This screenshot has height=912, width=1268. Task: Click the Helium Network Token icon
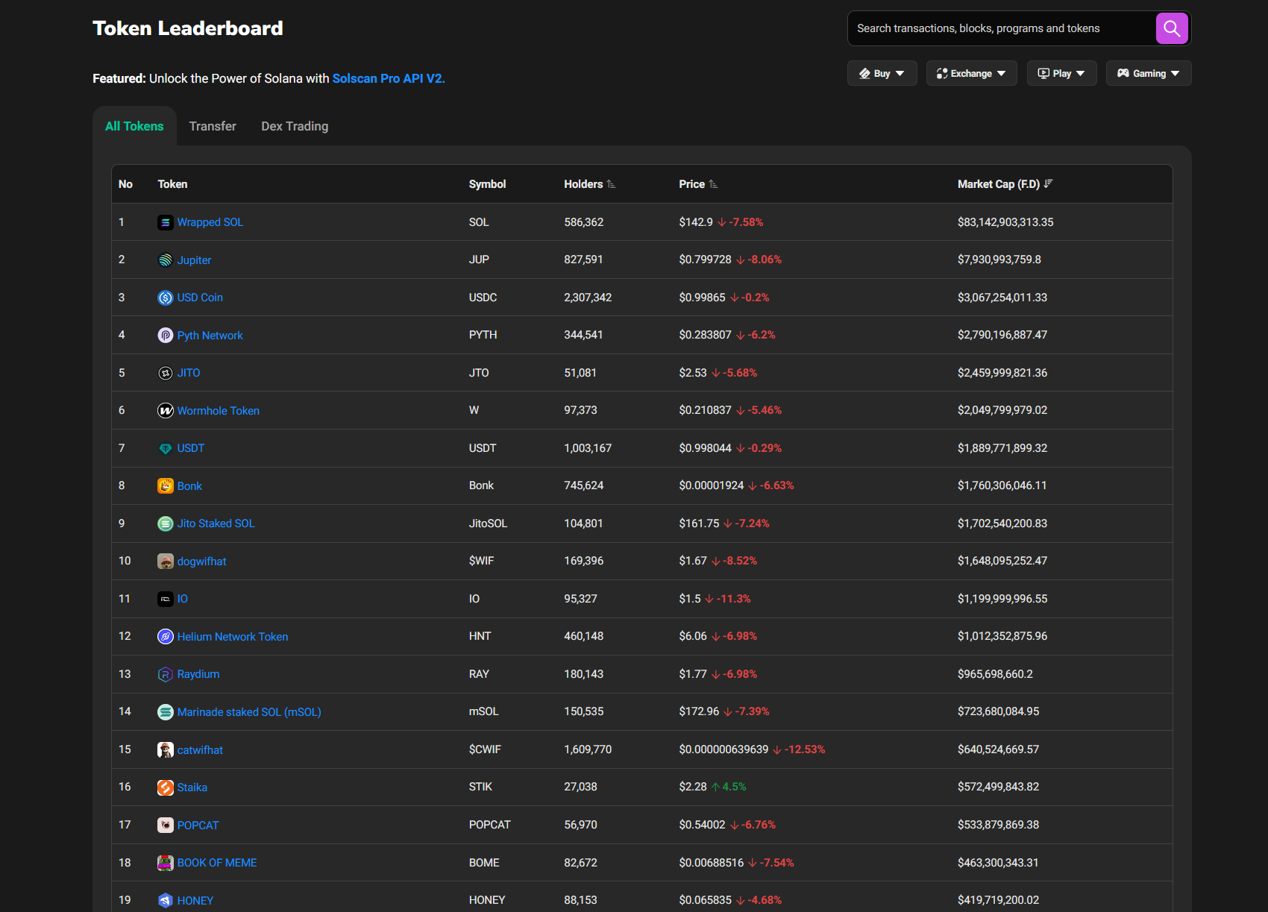(166, 637)
